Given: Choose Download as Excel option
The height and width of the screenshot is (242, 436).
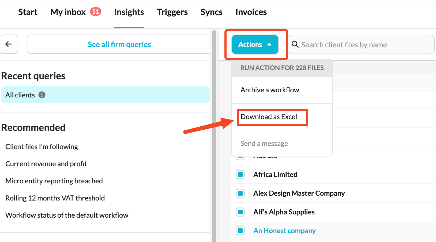Looking at the screenshot, I should (x=269, y=117).
